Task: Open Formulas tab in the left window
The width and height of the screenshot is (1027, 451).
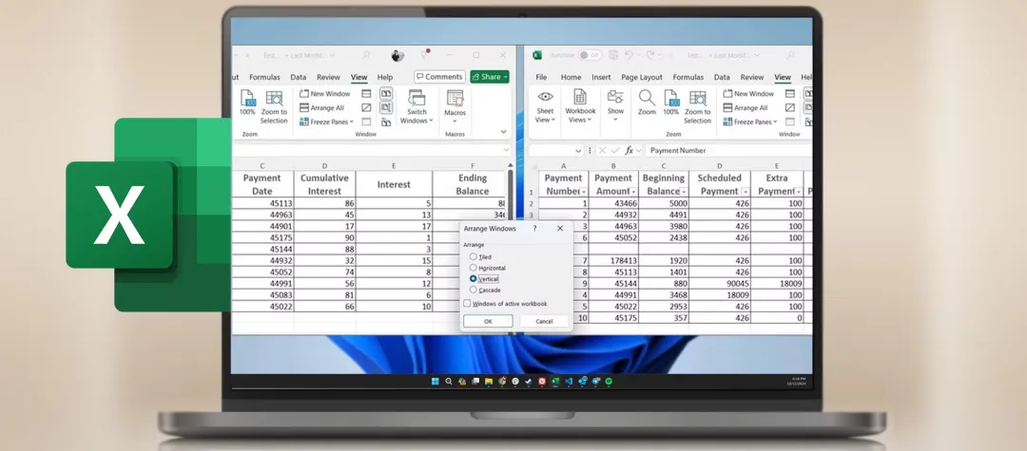Action: 264,77
